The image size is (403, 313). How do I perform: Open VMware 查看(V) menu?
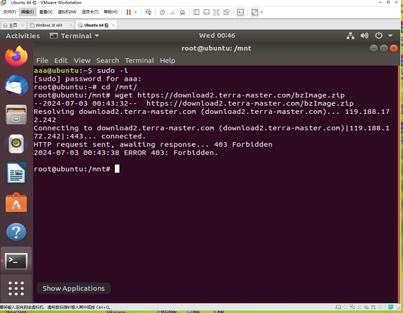point(46,12)
